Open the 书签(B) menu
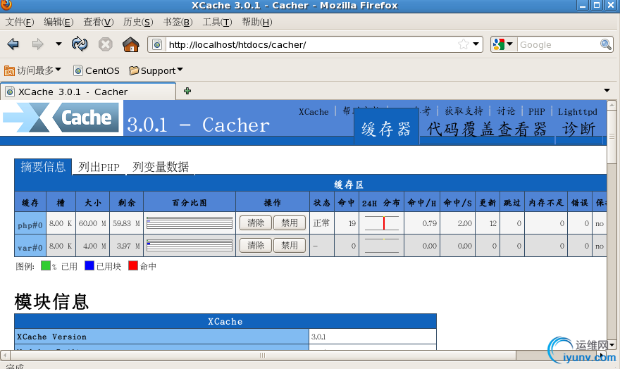Screen dimensions: 620x369 (178, 22)
